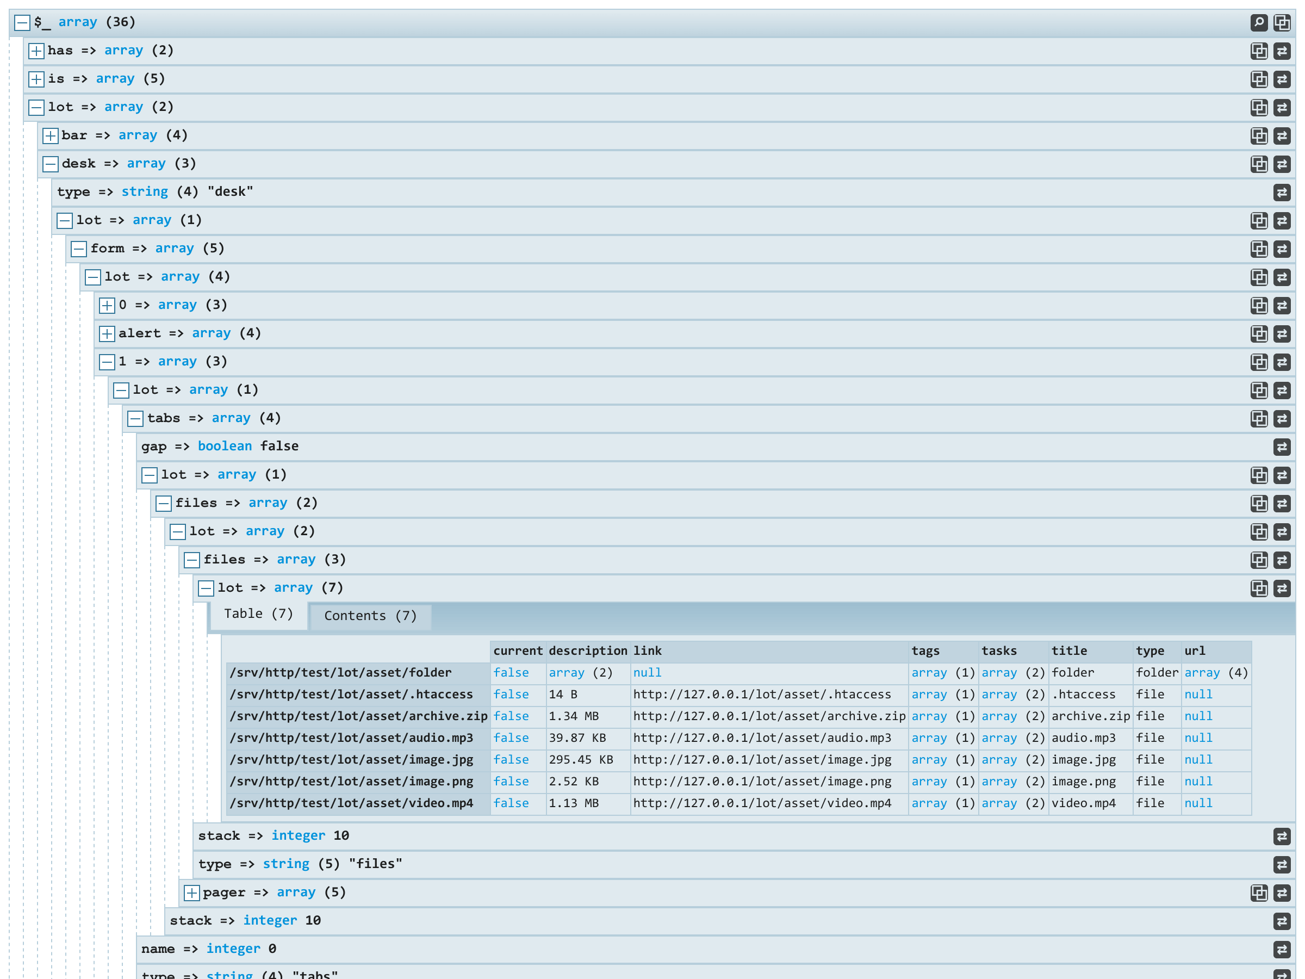1305x979 pixels.
Task: Click popup icon on root $_ array row
Action: [x=1282, y=22]
